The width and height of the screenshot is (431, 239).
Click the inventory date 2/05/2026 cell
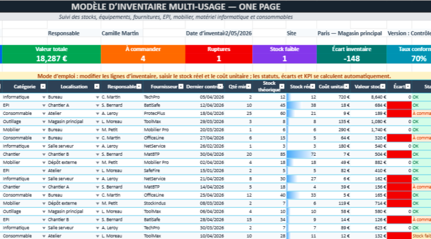point(239,33)
